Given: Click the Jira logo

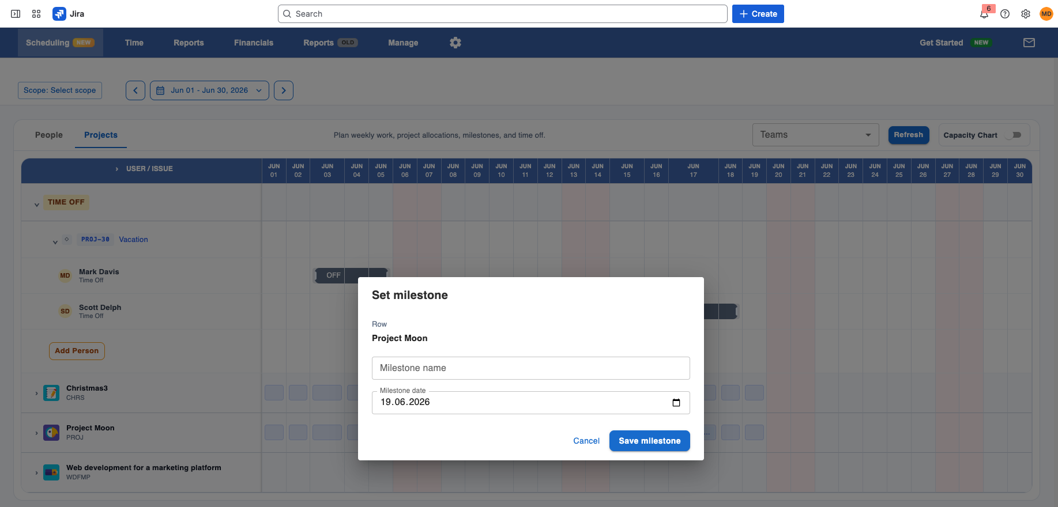Looking at the screenshot, I should [x=68, y=14].
